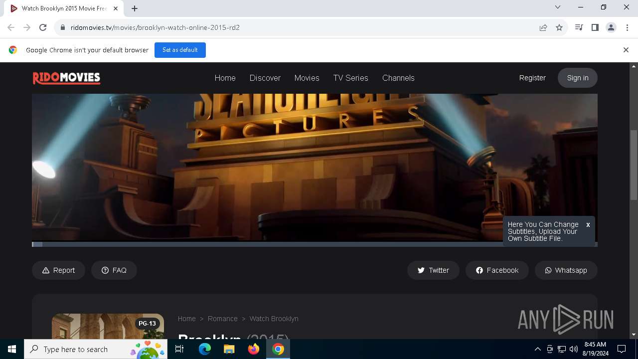Go back to previous page
This screenshot has width=638, height=359.
point(11,27)
